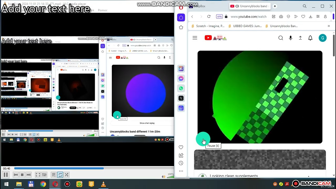Click the sidebar heart icon
336x189 pixels.
pos(181,147)
